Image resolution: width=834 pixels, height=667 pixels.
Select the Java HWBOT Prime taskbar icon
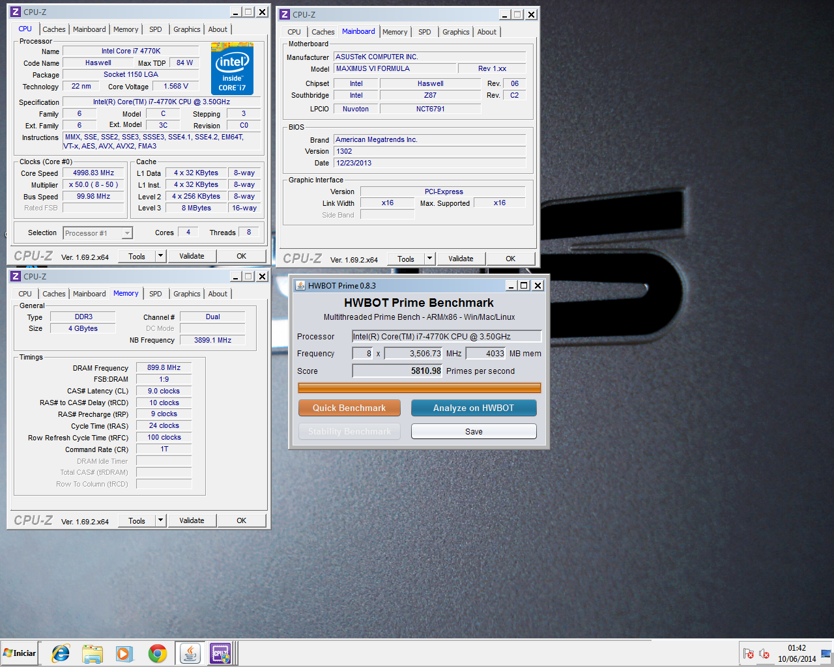point(190,653)
